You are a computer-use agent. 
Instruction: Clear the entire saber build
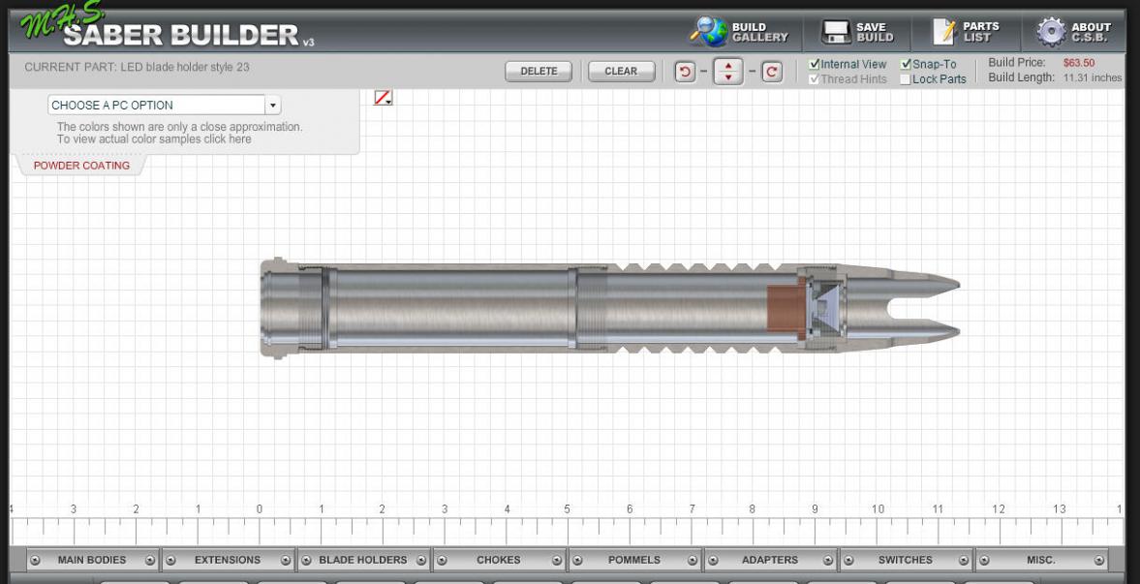coord(621,71)
